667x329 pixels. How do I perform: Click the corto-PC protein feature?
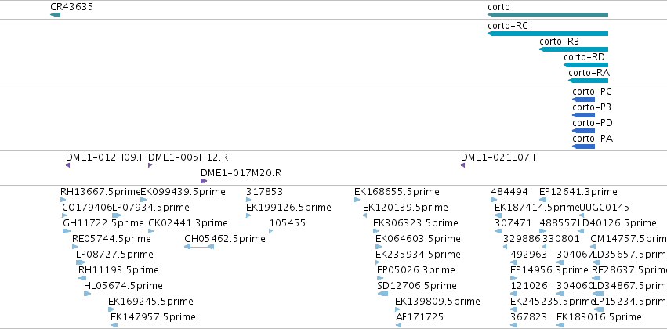pyautogui.click(x=584, y=99)
